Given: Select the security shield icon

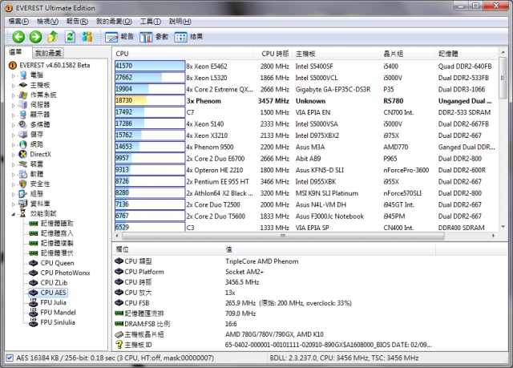Looking at the screenshot, I should pos(23,184).
